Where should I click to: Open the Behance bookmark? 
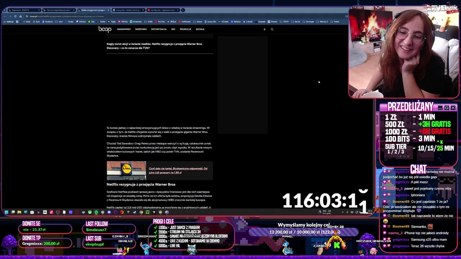click(x=236, y=22)
